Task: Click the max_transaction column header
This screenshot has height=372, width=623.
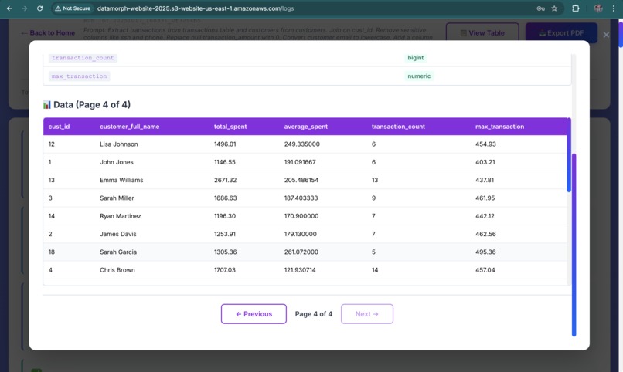Action: (x=499, y=127)
